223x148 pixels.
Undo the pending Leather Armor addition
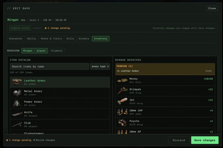[208, 71]
